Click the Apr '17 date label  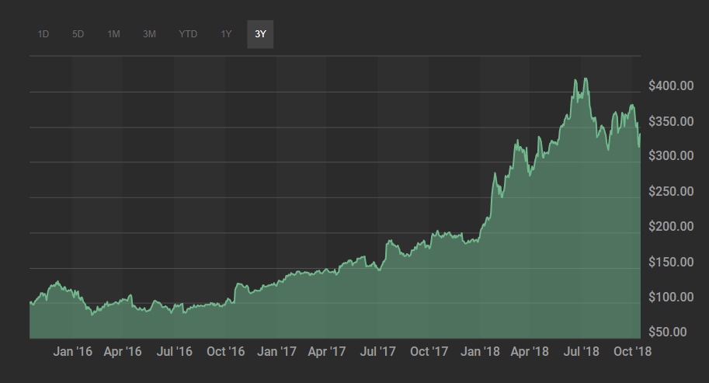pos(327,352)
